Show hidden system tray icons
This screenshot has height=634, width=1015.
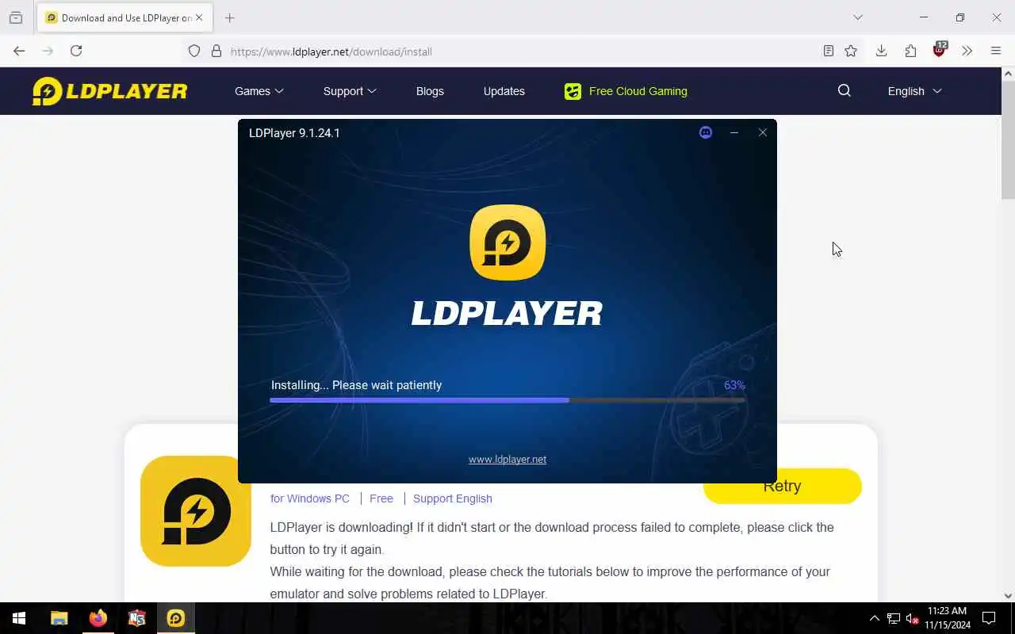point(875,618)
